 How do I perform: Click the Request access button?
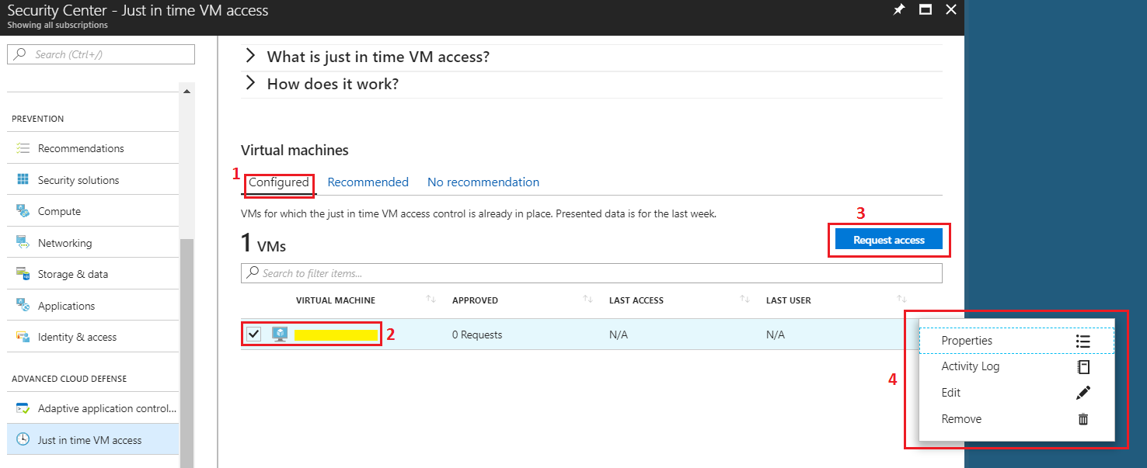[x=889, y=240]
